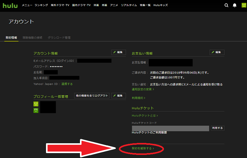Open 国内ドラマ・TV category
This screenshot has height=158, width=247.
pyautogui.click(x=81, y=5)
